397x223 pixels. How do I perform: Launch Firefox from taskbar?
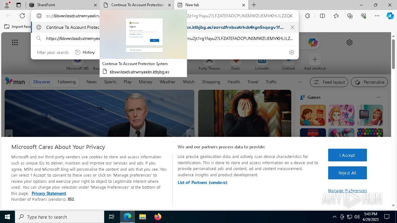(158, 217)
